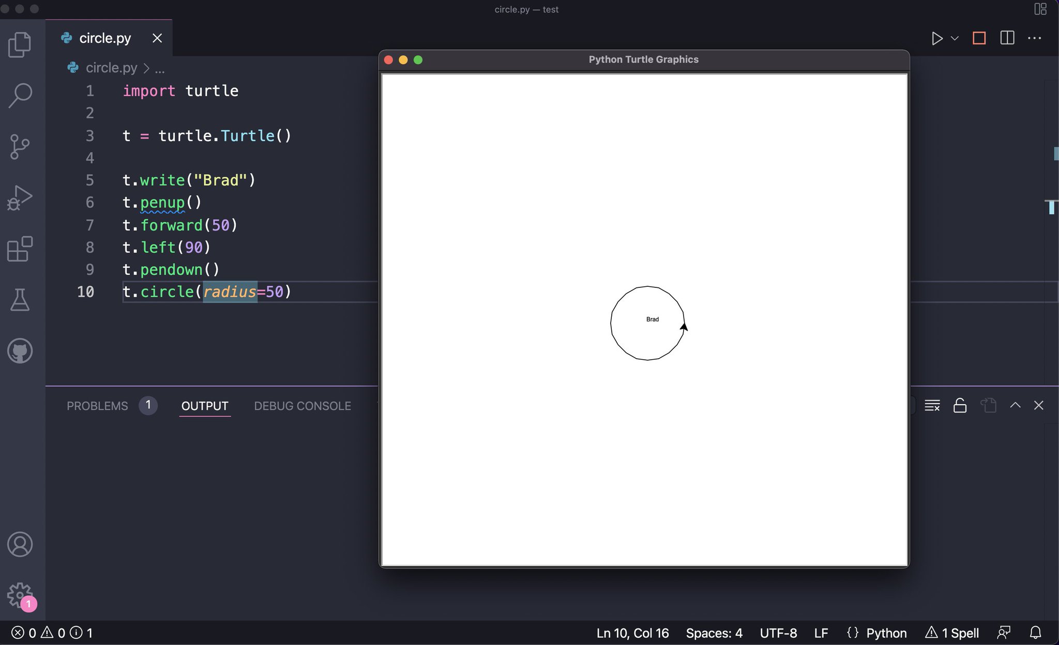1059x645 pixels.
Task: Open the Source Control view
Action: click(20, 147)
